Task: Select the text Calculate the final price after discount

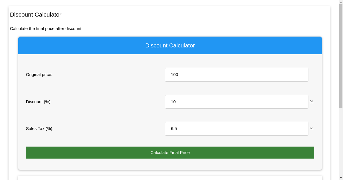Action: [x=46, y=29]
